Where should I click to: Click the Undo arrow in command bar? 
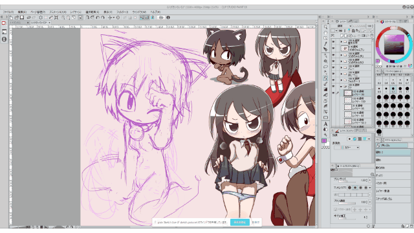pyautogui.click(x=28, y=17)
